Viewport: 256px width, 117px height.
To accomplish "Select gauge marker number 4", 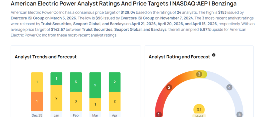I will click(229, 87).
